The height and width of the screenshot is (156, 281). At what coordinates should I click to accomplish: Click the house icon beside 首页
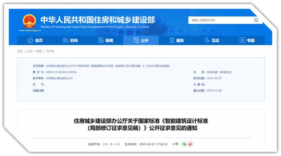[30, 40]
